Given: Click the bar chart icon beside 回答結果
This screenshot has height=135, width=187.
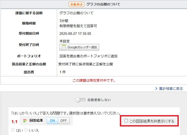Looking at the screenshot, I should pos(25,121).
